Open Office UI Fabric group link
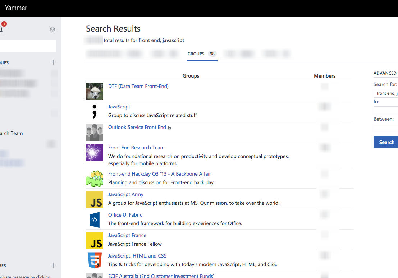This screenshot has width=398, height=278. (125, 215)
